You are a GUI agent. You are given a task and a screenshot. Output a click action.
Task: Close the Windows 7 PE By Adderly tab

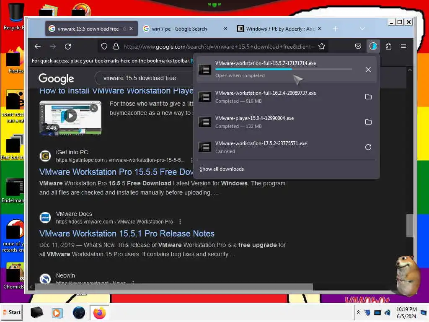[x=320, y=29]
